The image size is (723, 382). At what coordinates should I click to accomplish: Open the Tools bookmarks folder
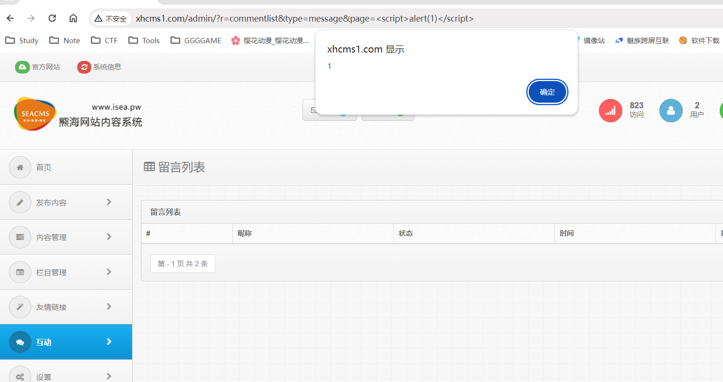[144, 40]
